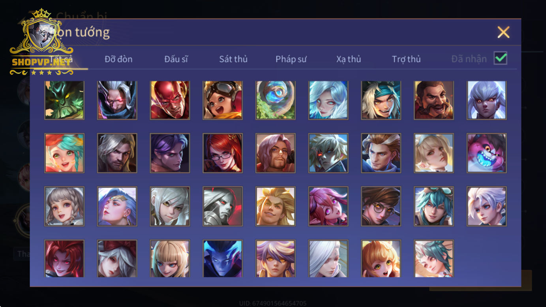546x307 pixels.
Task: Select the silver armored robot hero
Action: 223,206
